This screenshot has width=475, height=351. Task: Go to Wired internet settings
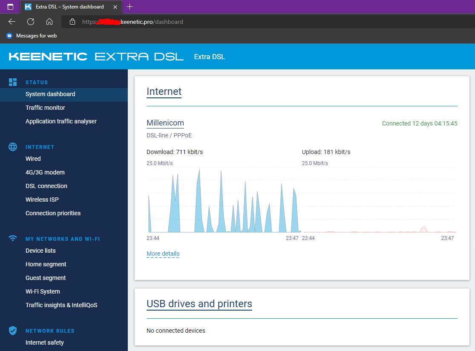tap(33, 159)
